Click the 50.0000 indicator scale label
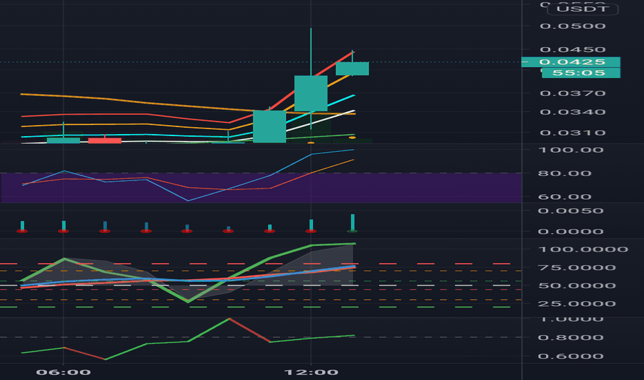This screenshot has height=380, width=644. 577,286
